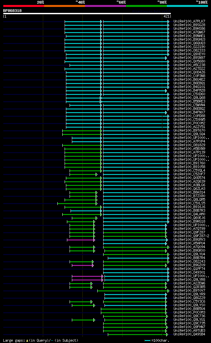Click the green ~80% legend segment

click(x=146, y=6)
